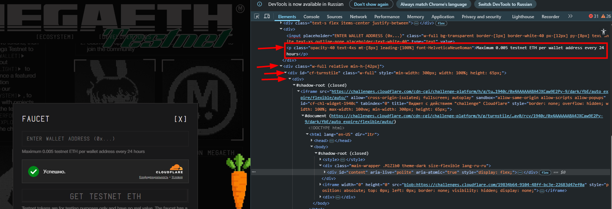The width and height of the screenshot is (612, 209).
Task: Open Условия link in Cloudflare widget
Action: pos(177,177)
